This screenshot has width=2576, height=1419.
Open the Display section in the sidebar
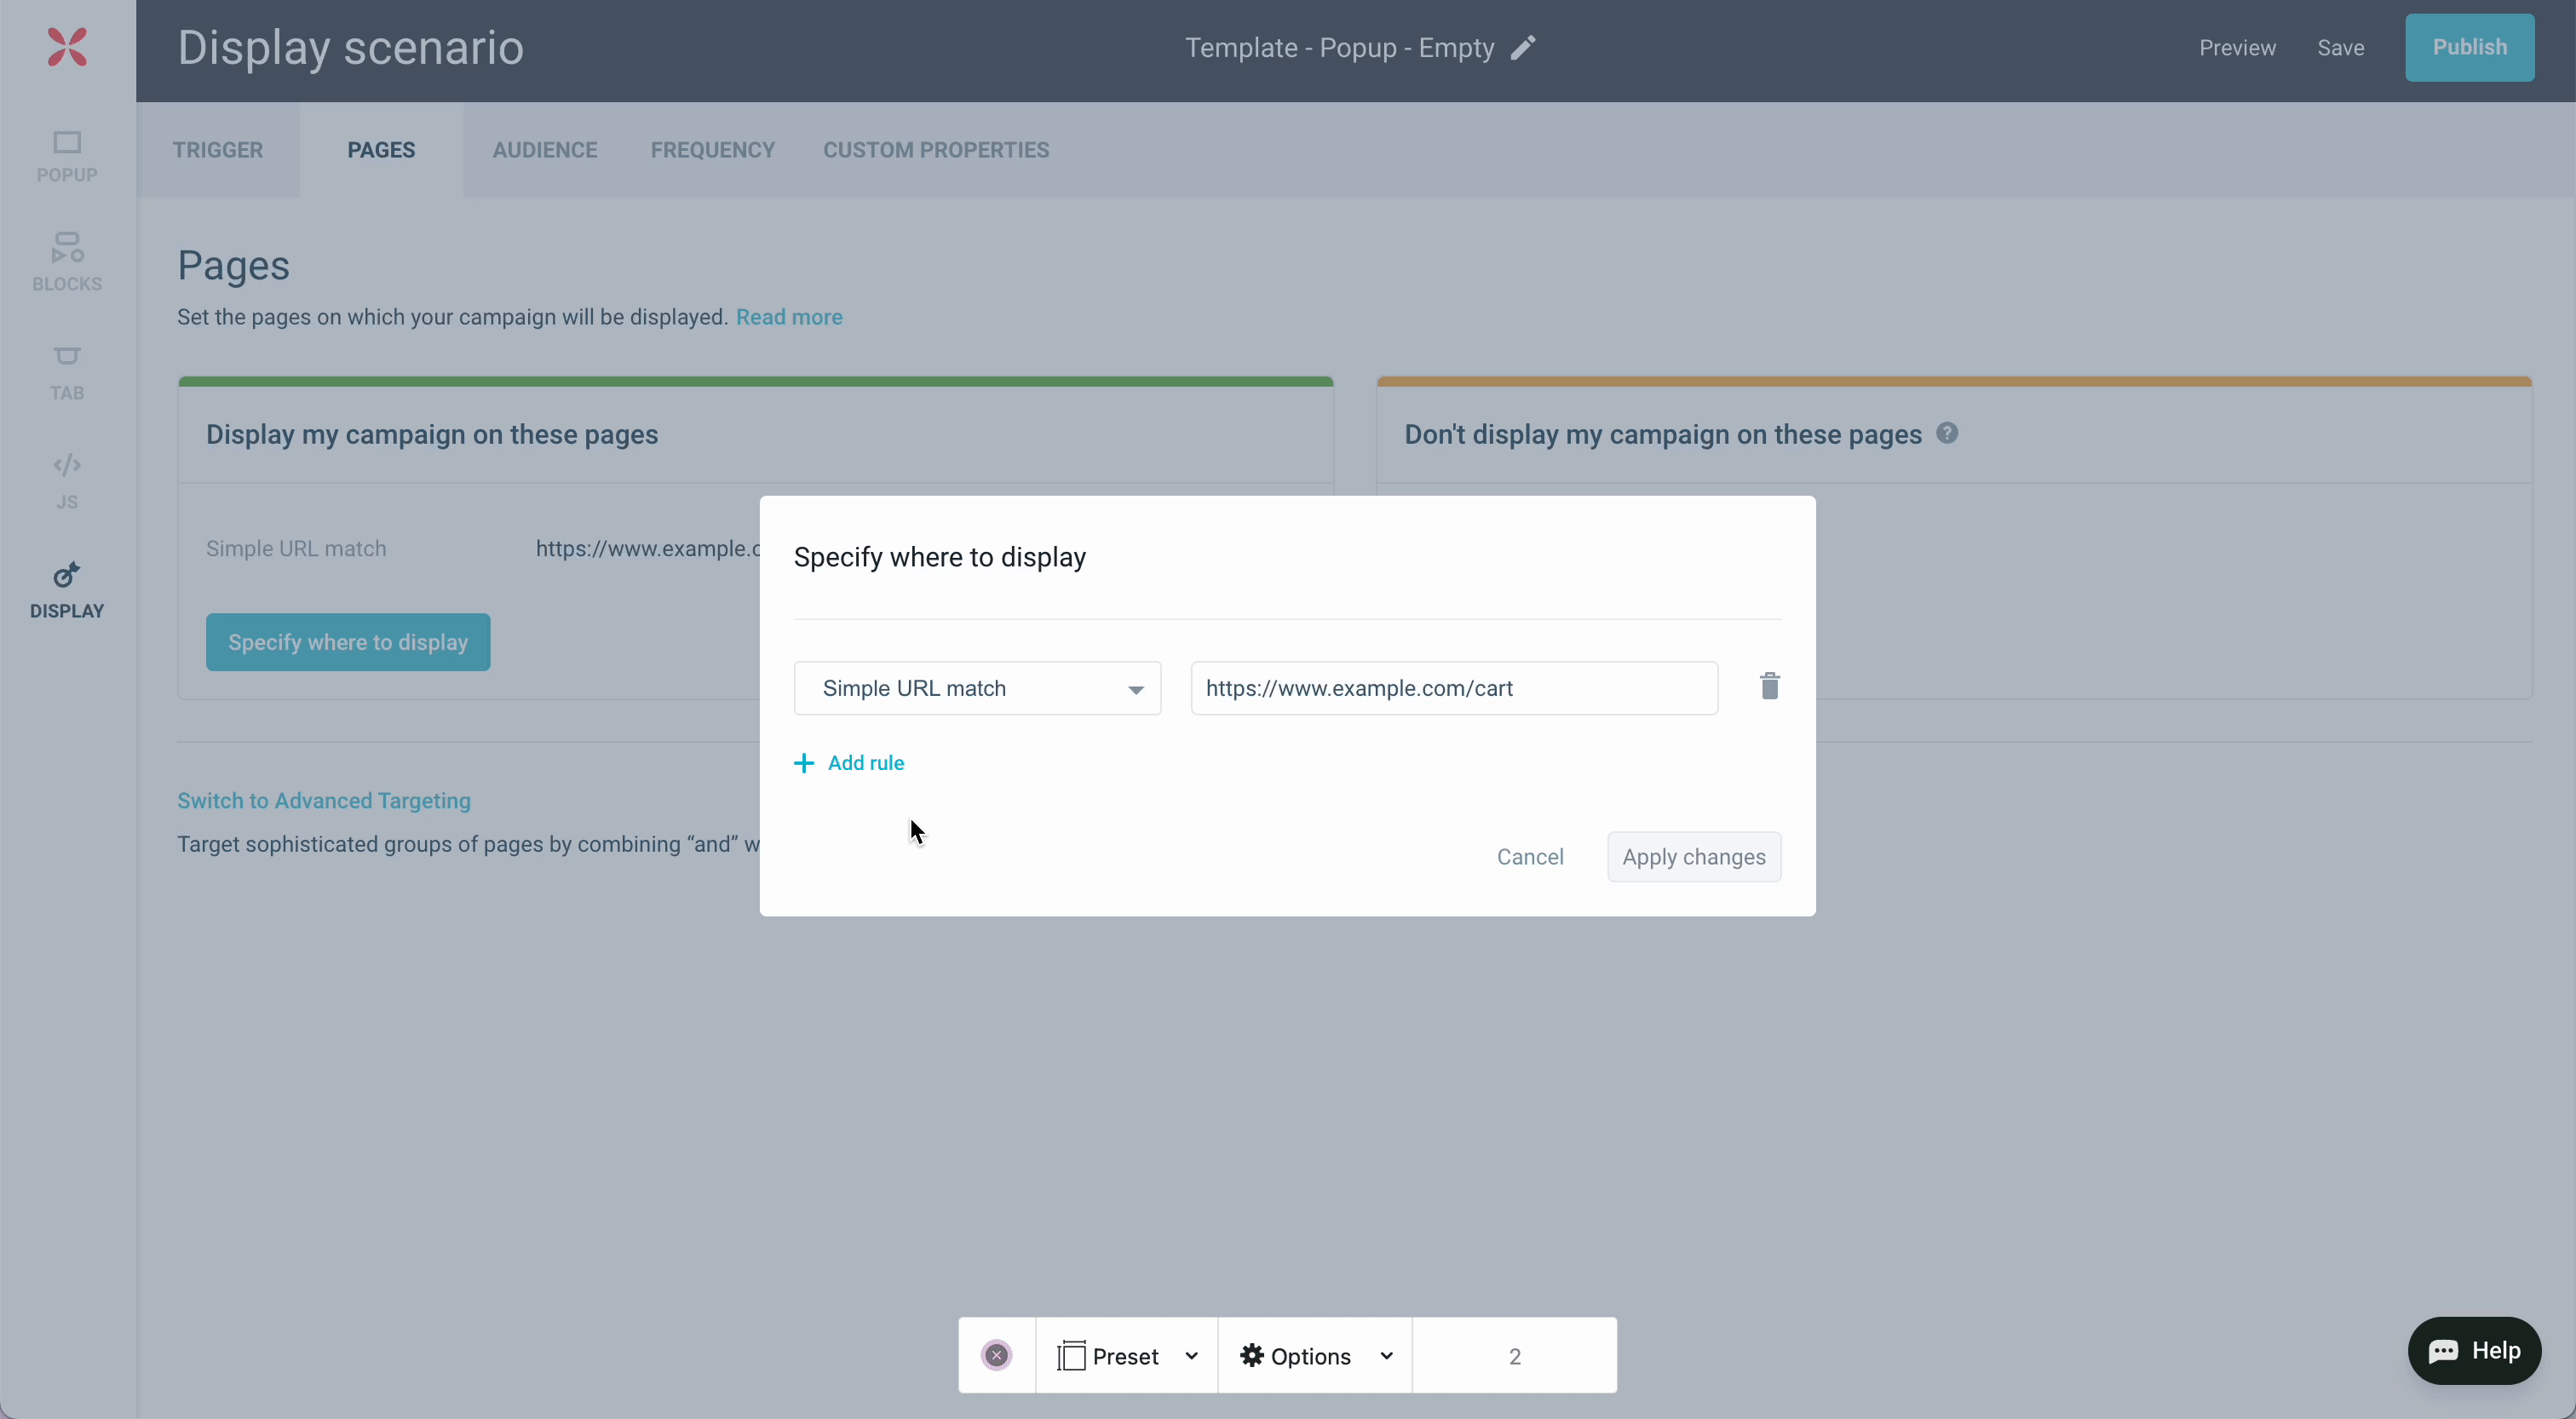point(67,590)
